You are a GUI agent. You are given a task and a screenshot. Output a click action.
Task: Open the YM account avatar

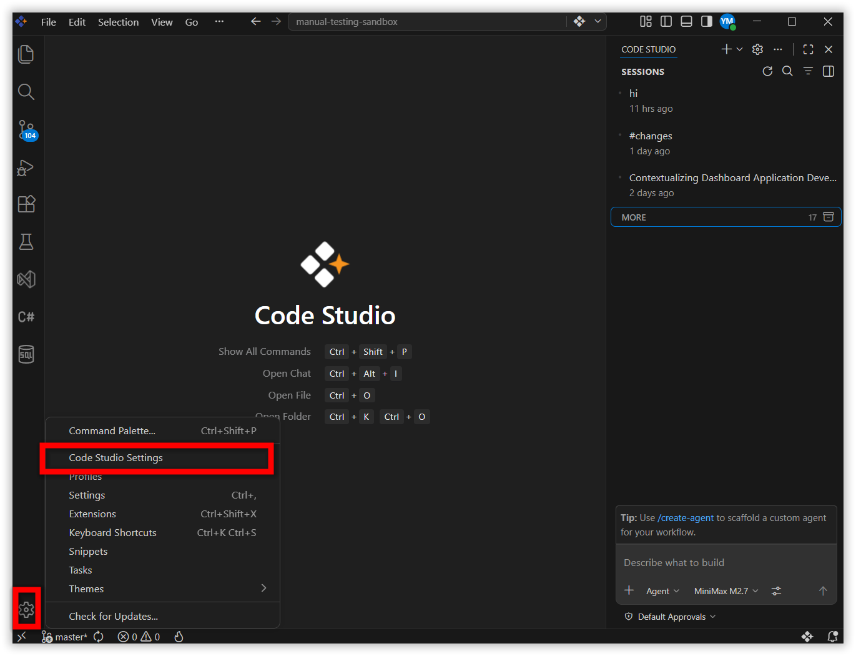click(x=727, y=22)
